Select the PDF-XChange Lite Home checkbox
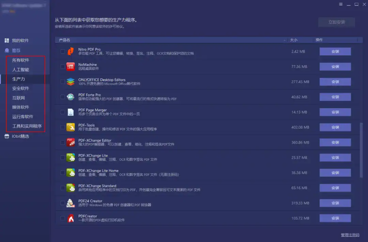Viewport: 368px width, 242px height. coord(63,172)
